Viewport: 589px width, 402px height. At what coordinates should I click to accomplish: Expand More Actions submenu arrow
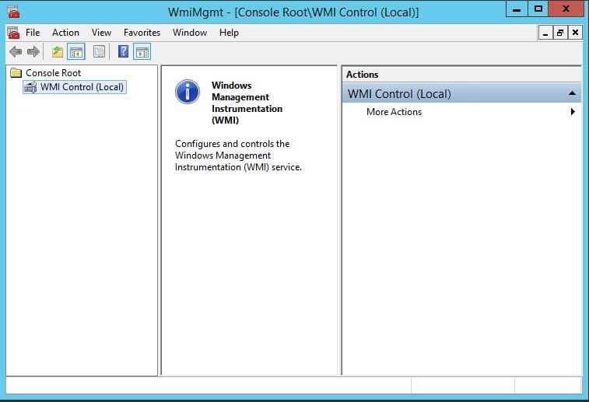click(573, 111)
